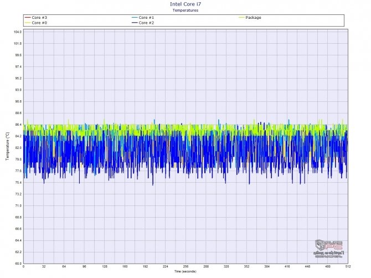Select the light blue Core #1 legend line
Screen dimensions: 371x278
pyautogui.click(x=135, y=18)
